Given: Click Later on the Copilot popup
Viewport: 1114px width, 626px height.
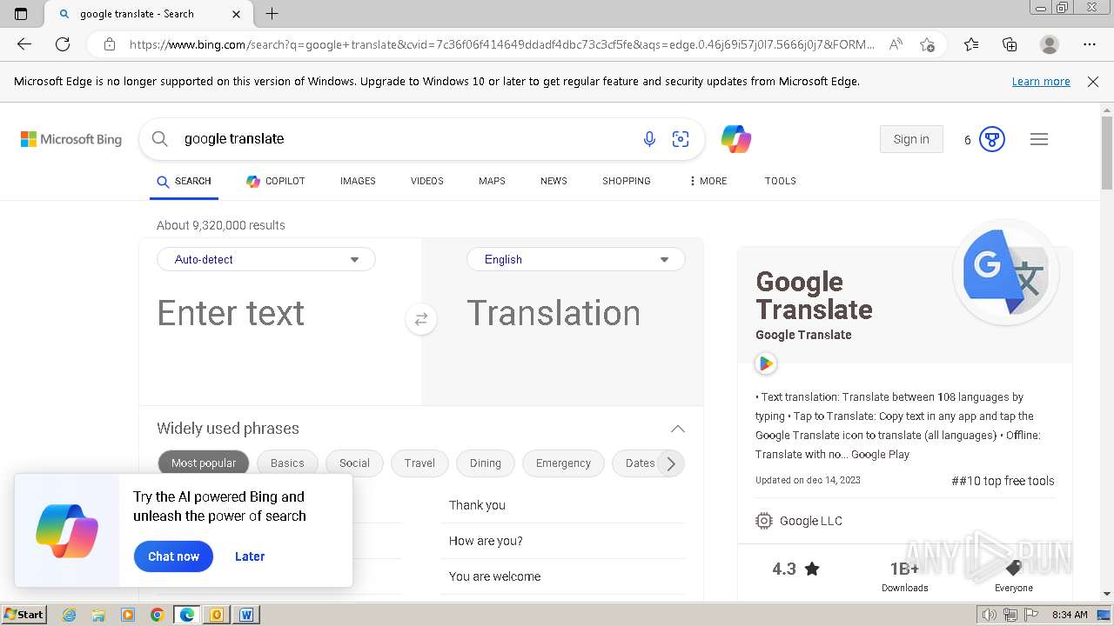Looking at the screenshot, I should [250, 556].
